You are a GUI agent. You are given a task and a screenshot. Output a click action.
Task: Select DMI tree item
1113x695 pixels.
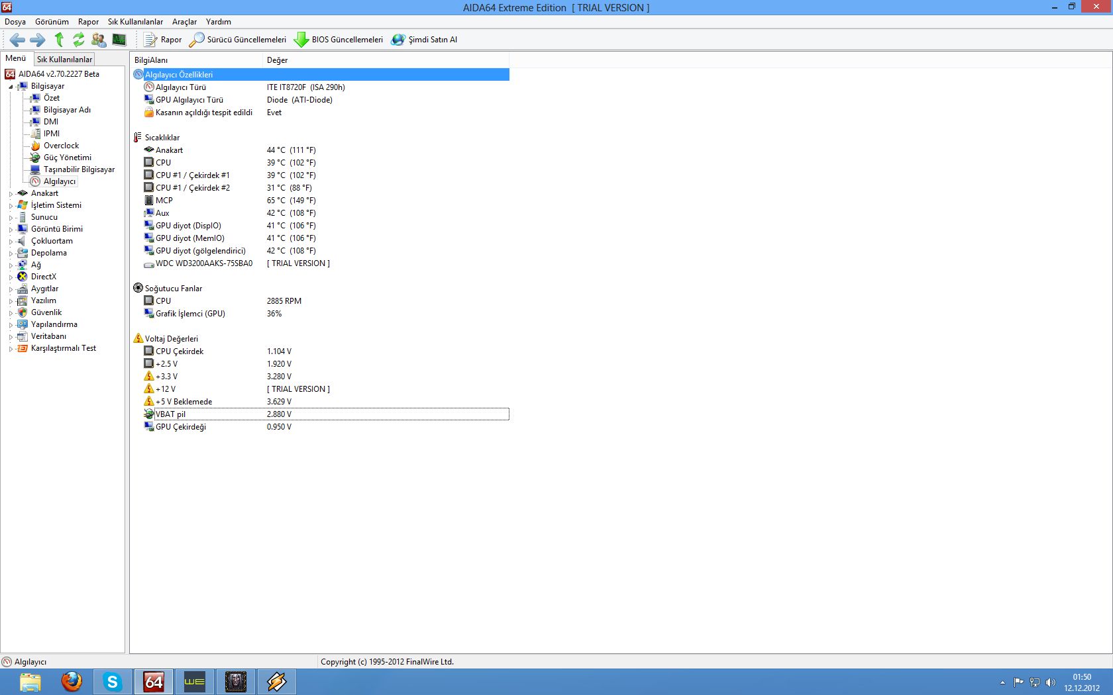tap(50, 122)
